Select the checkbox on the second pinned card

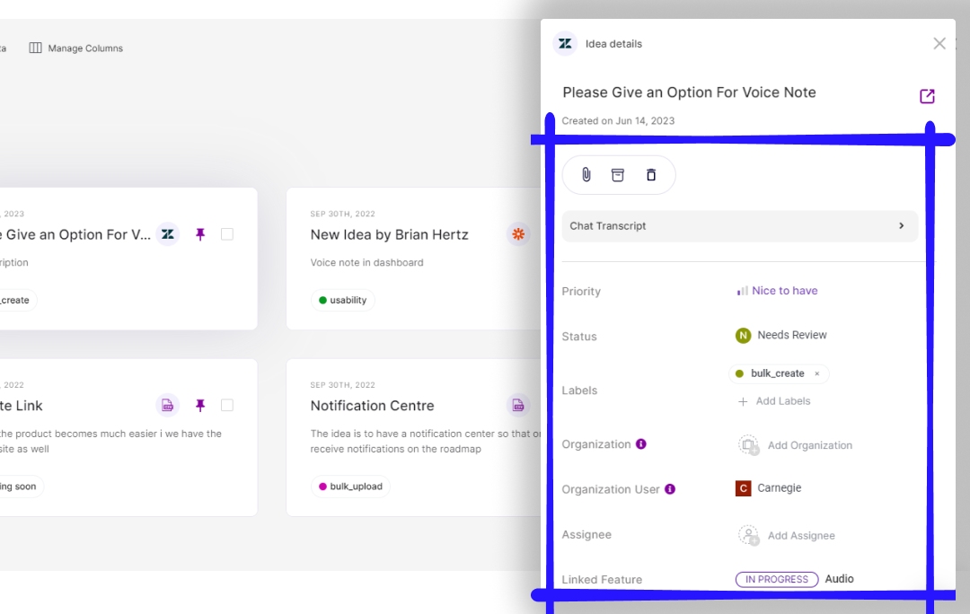point(227,406)
